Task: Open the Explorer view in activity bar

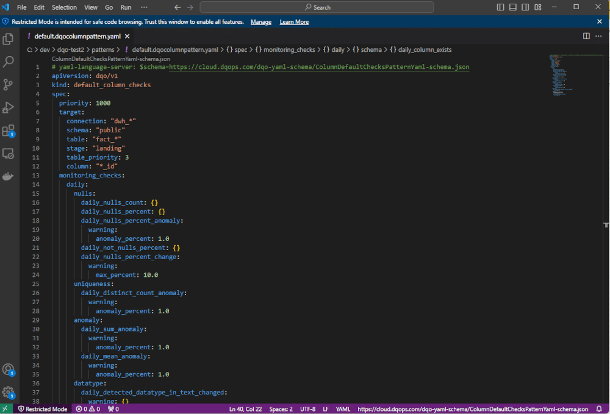Action: point(9,39)
